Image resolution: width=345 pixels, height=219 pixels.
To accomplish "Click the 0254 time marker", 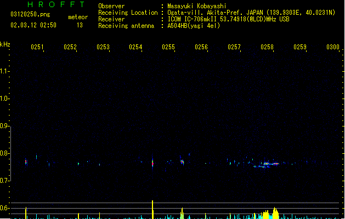I will tap(135, 47).
